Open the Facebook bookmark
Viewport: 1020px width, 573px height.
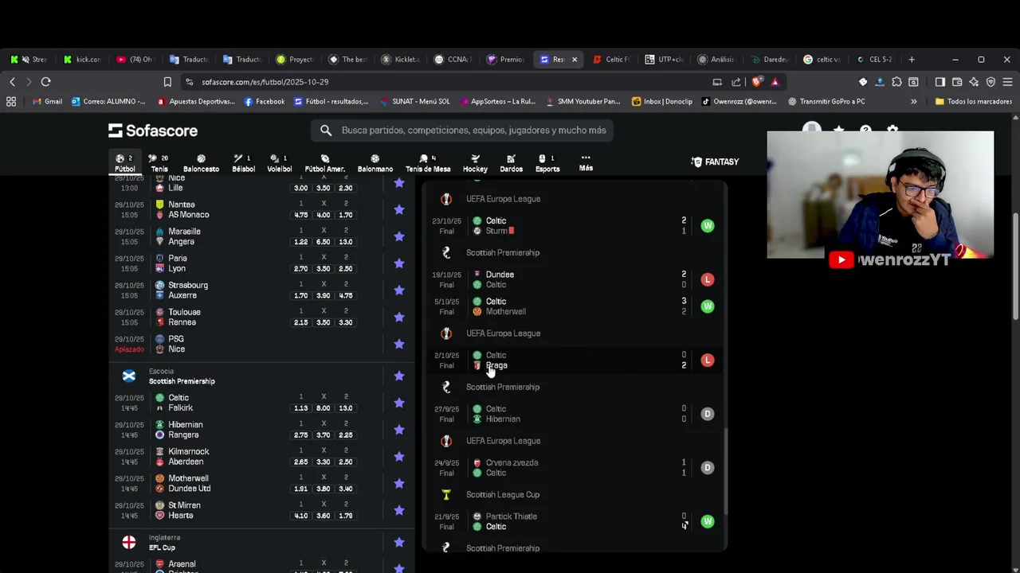[x=264, y=102]
